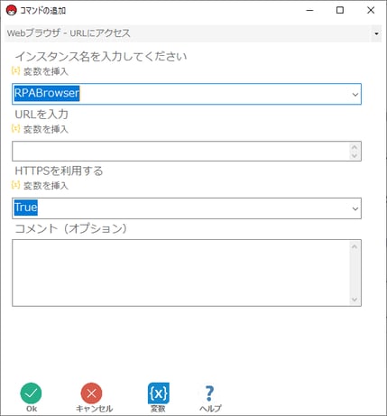Open the ヘルプ help question mark

click(x=209, y=393)
